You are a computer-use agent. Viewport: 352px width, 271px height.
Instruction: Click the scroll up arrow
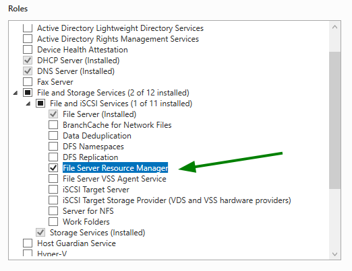(334, 28)
